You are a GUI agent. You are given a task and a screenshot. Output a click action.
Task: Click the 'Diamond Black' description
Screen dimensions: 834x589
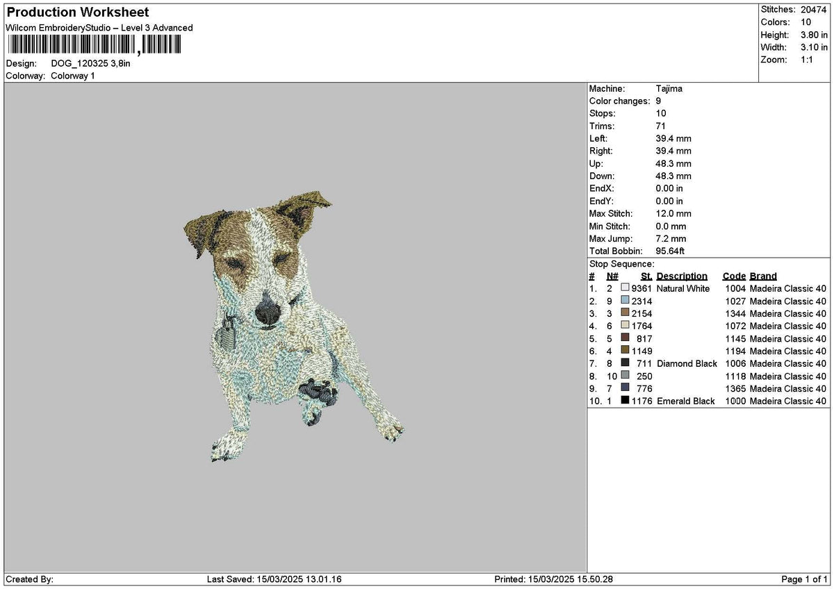point(687,363)
